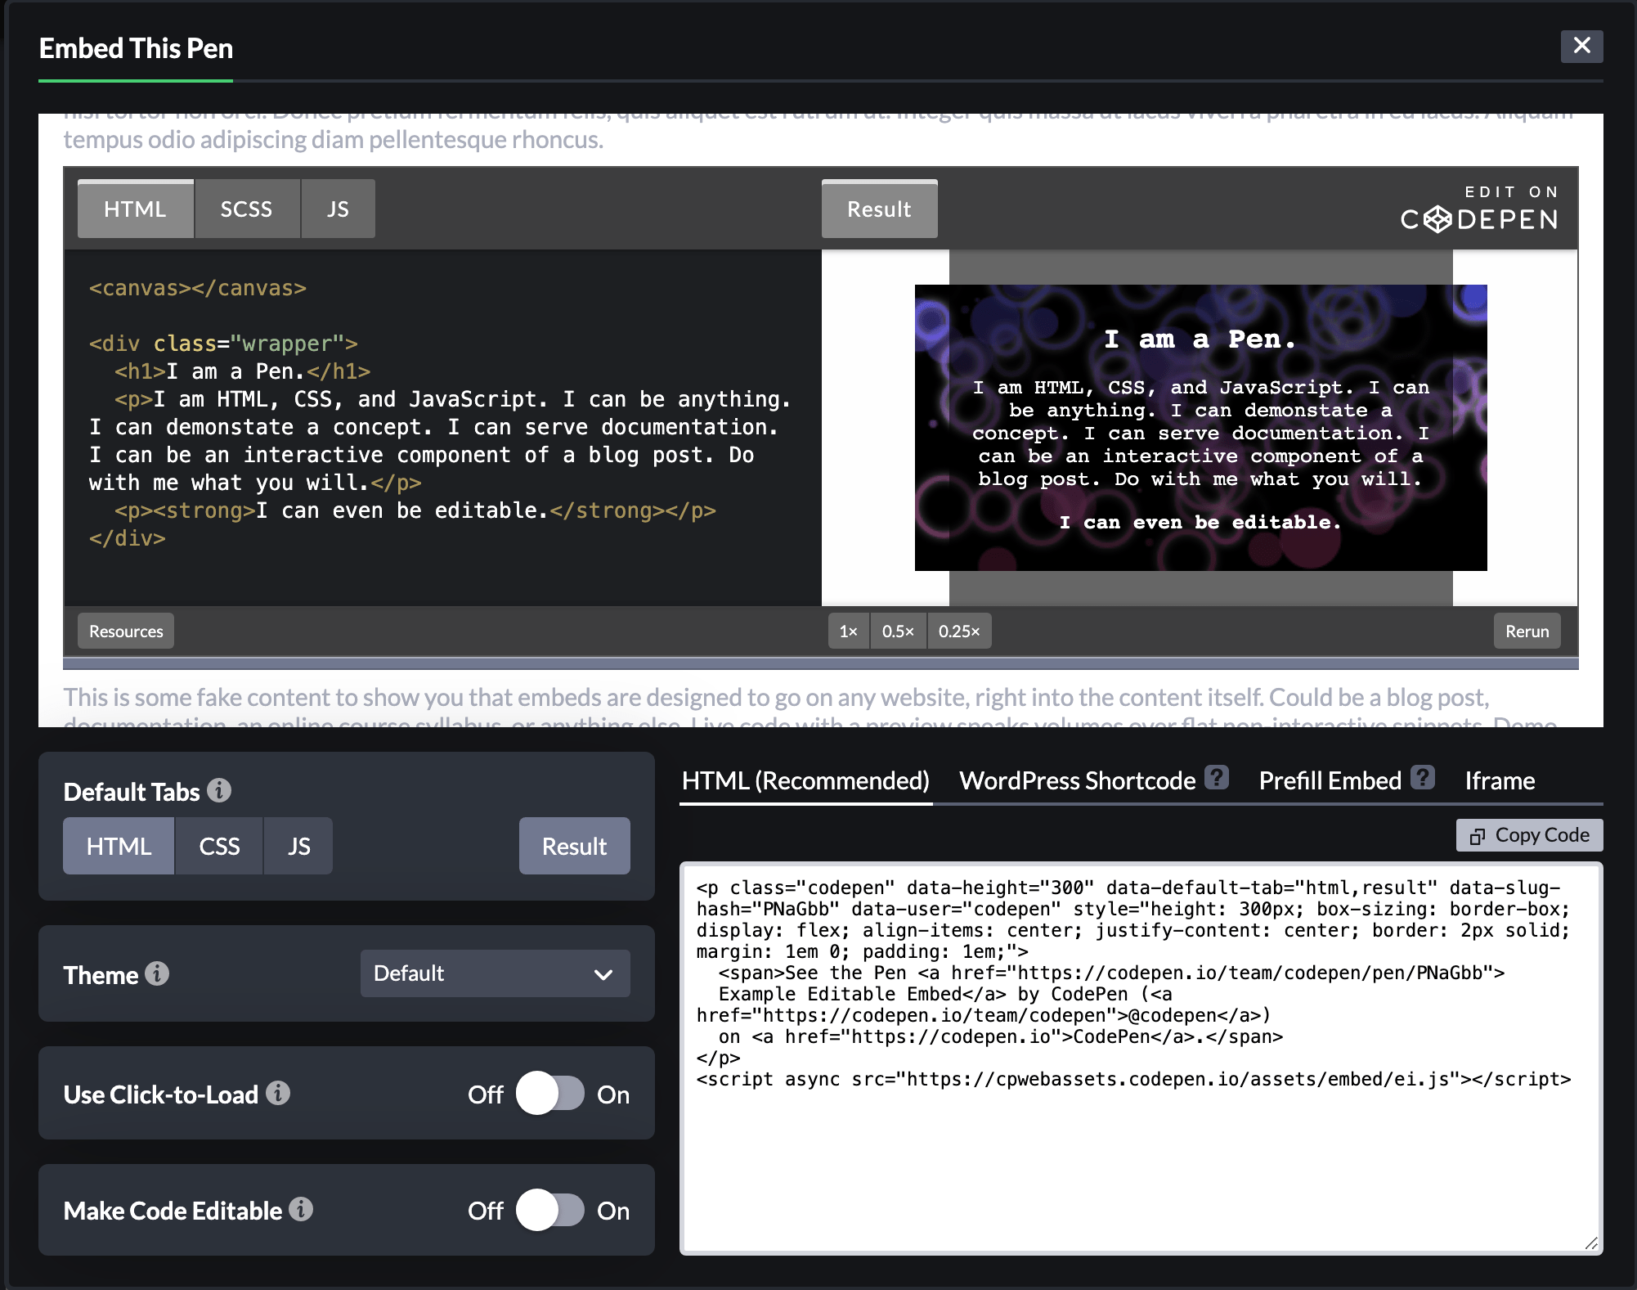Toggle the Use Click-to-Load switch

[x=549, y=1094]
